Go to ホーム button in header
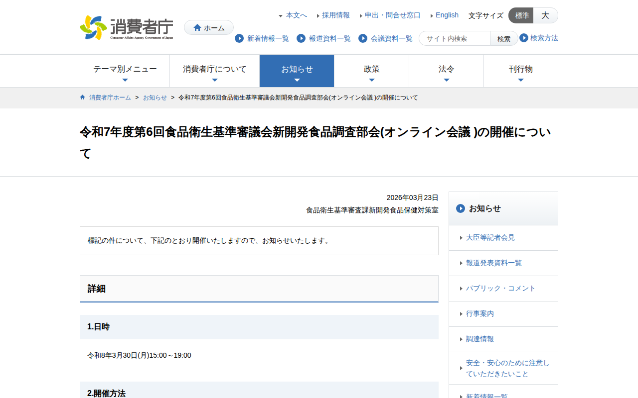Screen dimensions: 638x398 [x=209, y=28]
